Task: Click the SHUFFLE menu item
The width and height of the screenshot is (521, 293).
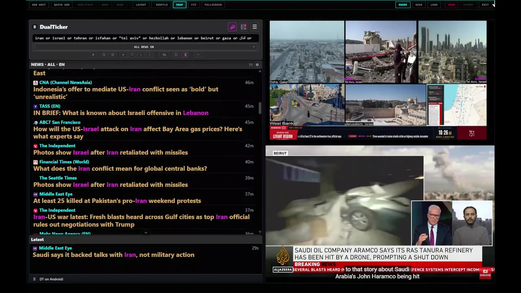Action: (162, 5)
